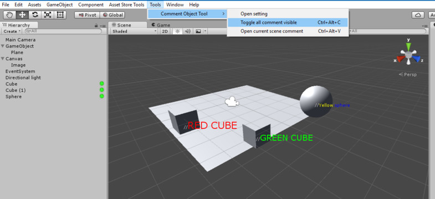Open the Help menu

pyautogui.click(x=194, y=5)
